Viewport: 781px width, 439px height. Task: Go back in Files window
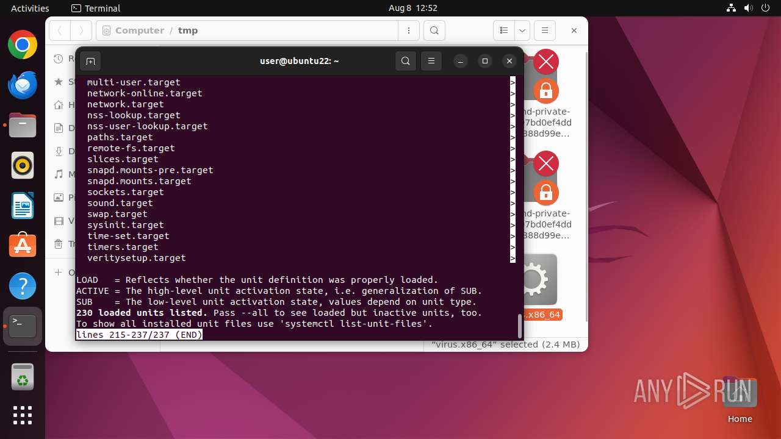(x=59, y=30)
